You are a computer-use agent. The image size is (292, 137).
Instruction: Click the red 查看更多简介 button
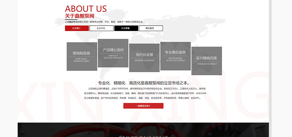click(143, 106)
